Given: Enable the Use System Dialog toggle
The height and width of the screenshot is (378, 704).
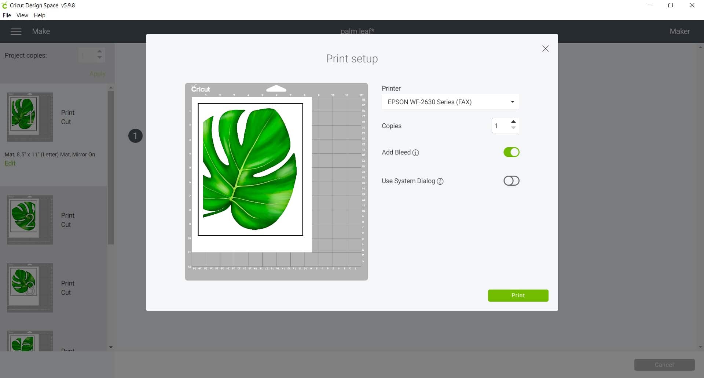Looking at the screenshot, I should 511,181.
